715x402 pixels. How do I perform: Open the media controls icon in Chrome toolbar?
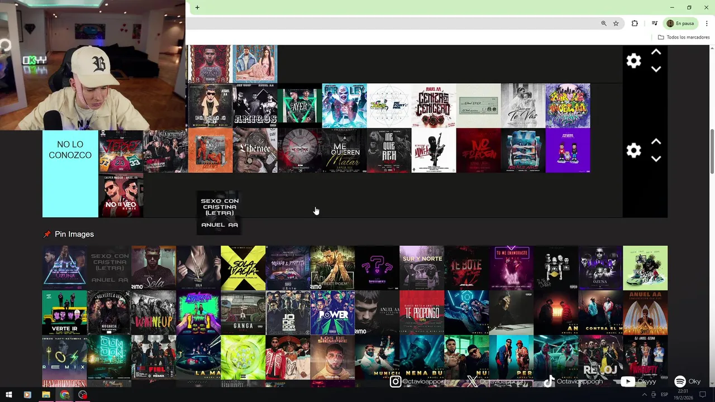pos(654,23)
